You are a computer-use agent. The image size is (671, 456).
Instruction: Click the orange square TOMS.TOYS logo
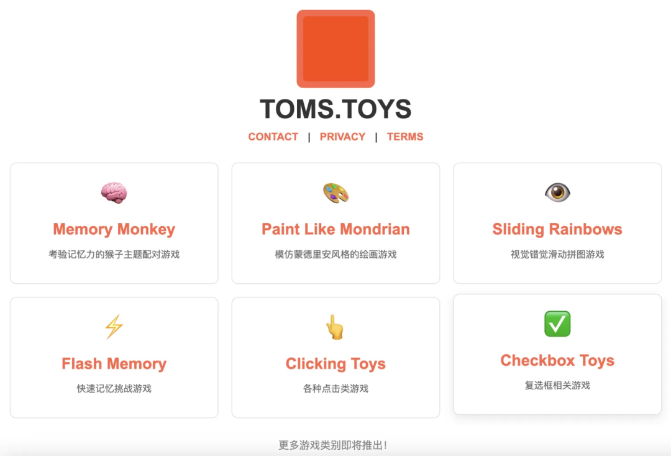[x=335, y=48]
